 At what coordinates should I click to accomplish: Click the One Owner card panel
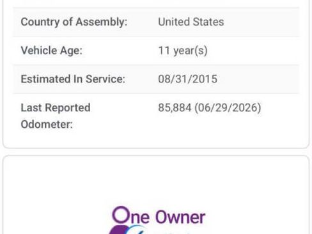click(x=156, y=195)
